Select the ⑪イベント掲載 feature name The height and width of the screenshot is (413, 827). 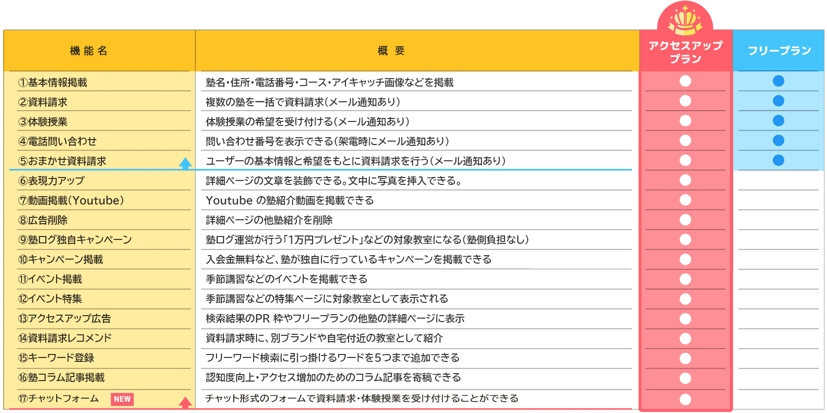(x=50, y=279)
